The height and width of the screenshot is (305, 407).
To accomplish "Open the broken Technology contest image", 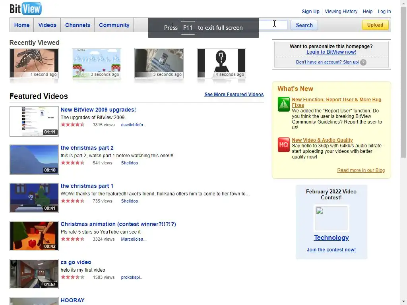I will 331,218.
